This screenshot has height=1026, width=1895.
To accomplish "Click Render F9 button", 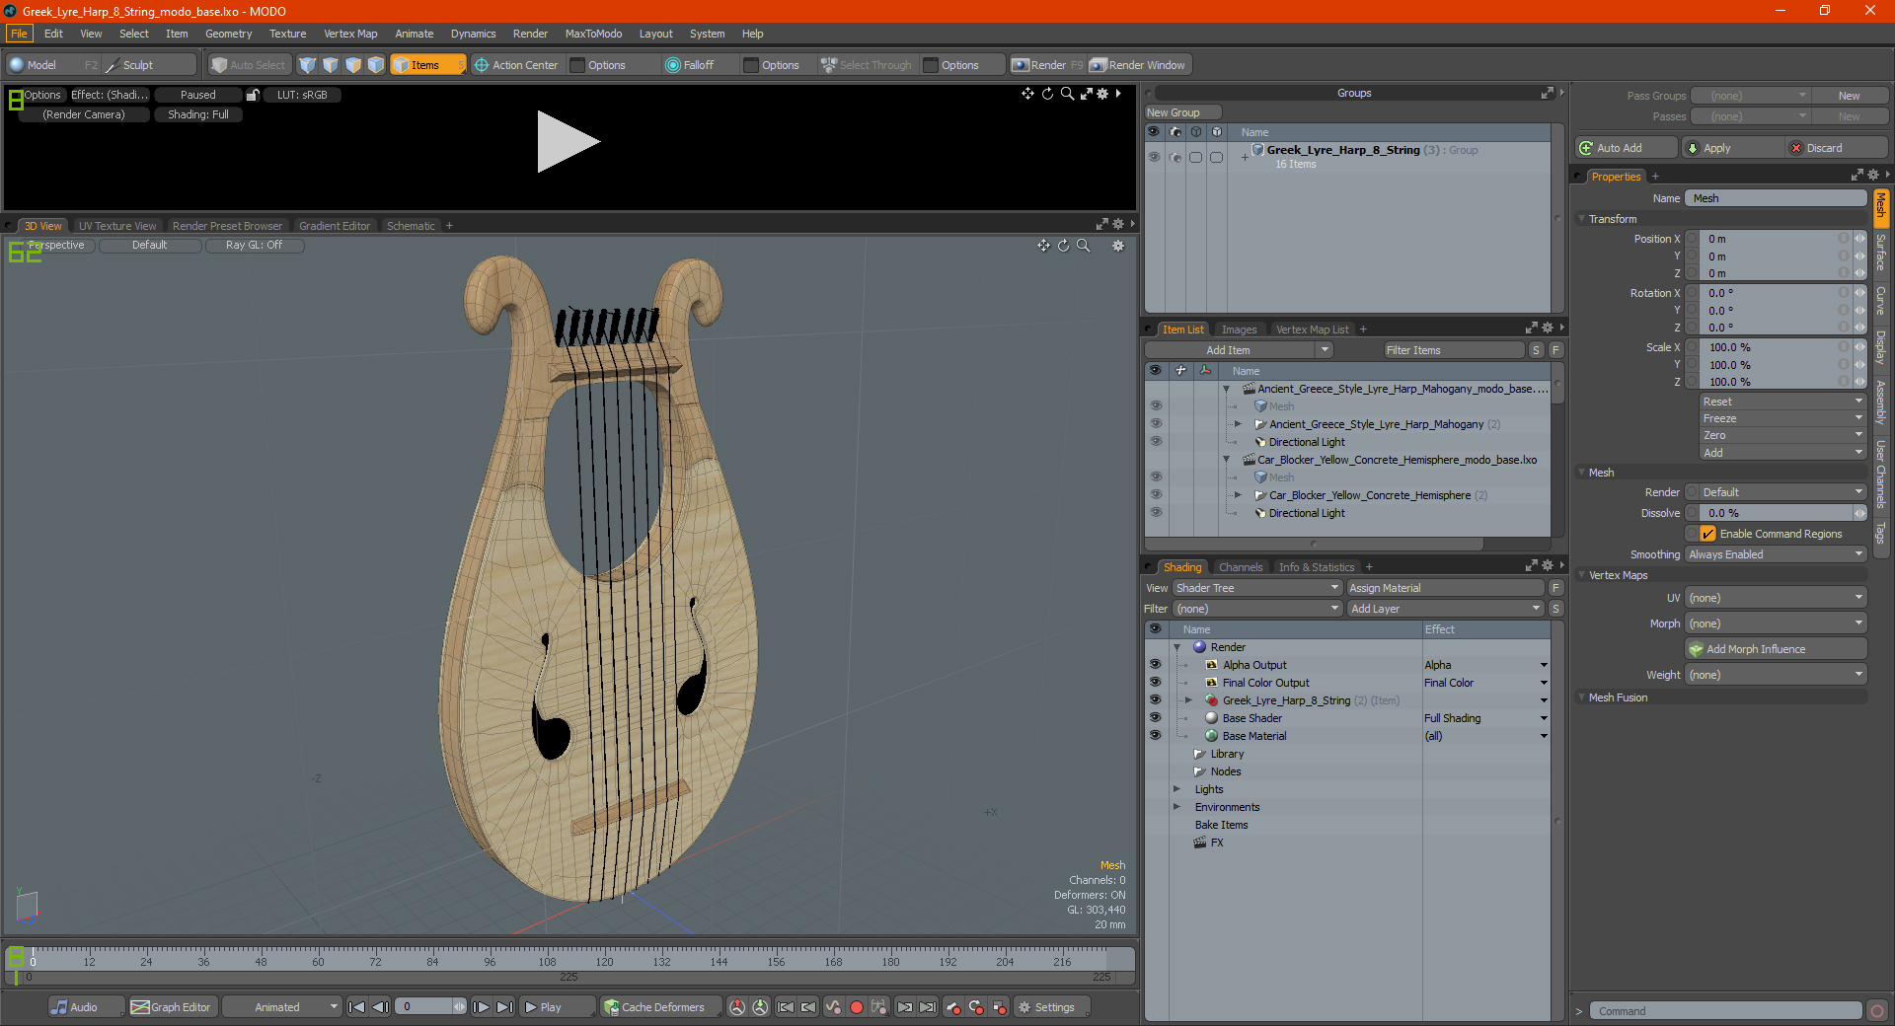I will click(x=1047, y=65).
